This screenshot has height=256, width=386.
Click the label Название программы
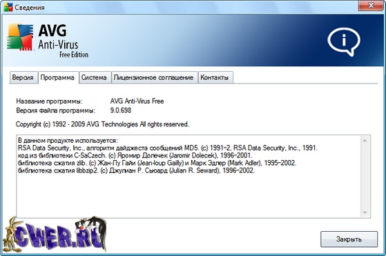click(50, 101)
